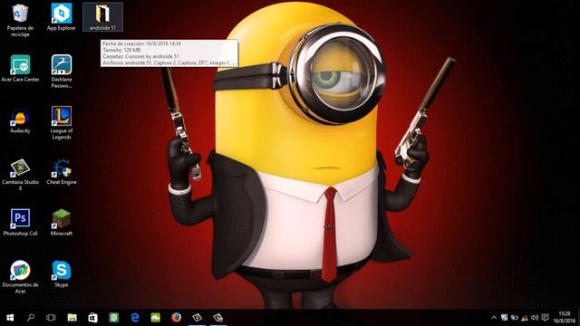The image size is (580, 326).
Task: Switch to the second Camtasia taskbar window
Action: 218,318
